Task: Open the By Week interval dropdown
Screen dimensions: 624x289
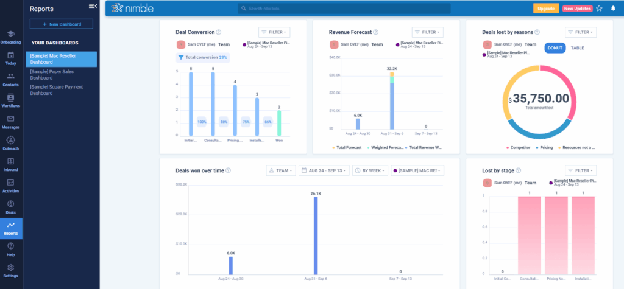Action: coord(370,170)
